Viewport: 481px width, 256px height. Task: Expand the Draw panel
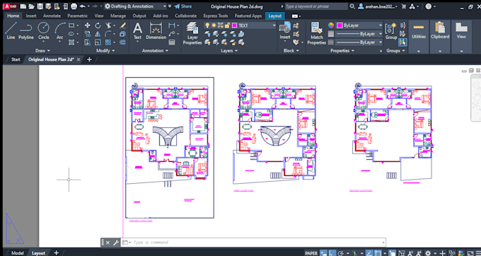click(x=42, y=51)
